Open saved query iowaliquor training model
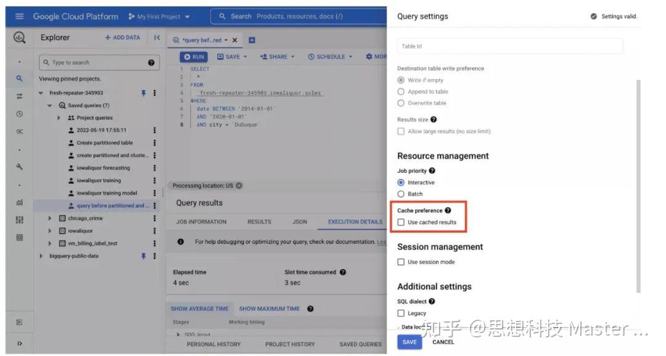The image size is (666, 356). [x=107, y=193]
